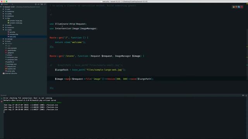248x139 pixels.
Task: Hide the Project panel with its hide icon
Action: click(45, 4)
